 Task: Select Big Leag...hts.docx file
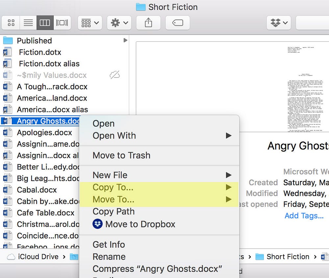40,178
